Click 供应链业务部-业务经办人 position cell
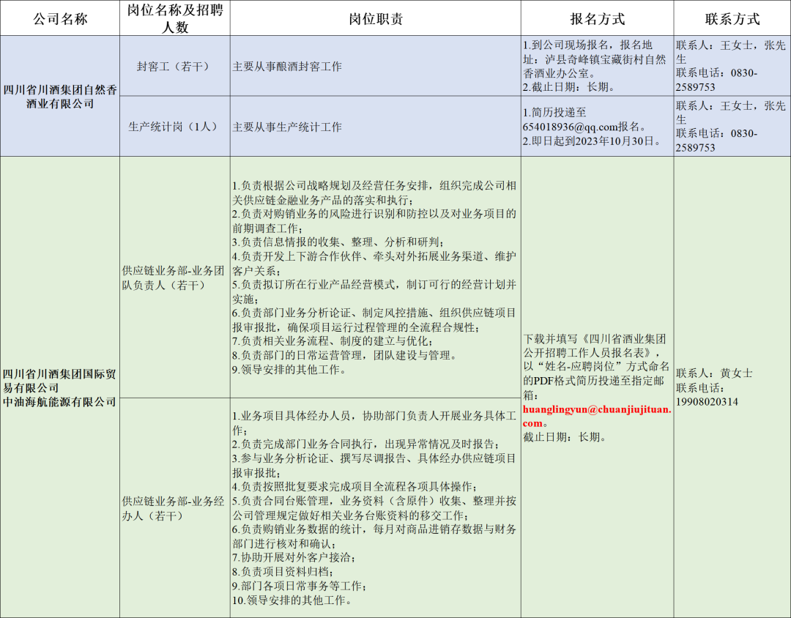The width and height of the screenshot is (791, 618). [x=175, y=508]
